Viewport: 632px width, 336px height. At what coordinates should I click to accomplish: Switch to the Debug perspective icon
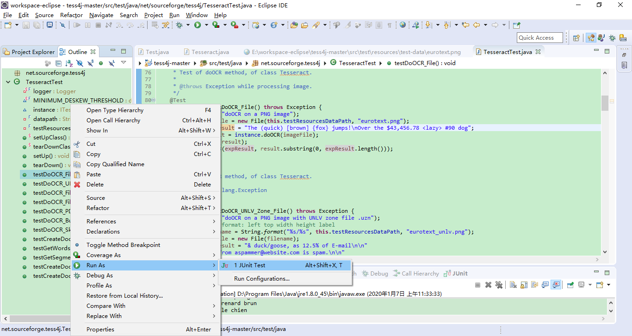pyautogui.click(x=612, y=38)
